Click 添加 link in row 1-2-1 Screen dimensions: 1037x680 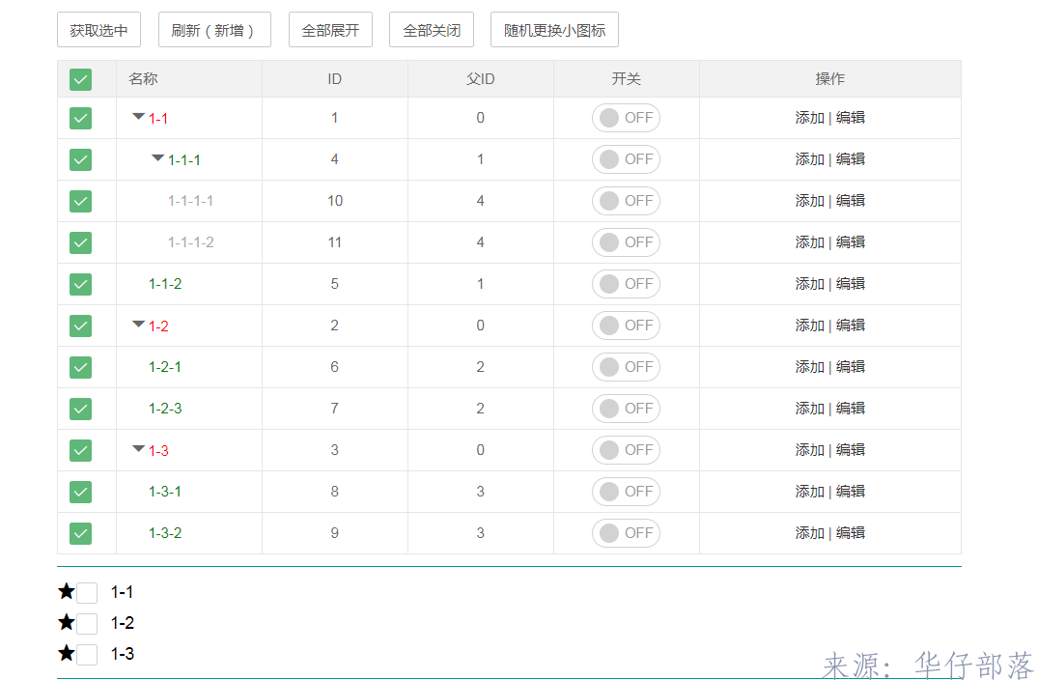[809, 367]
